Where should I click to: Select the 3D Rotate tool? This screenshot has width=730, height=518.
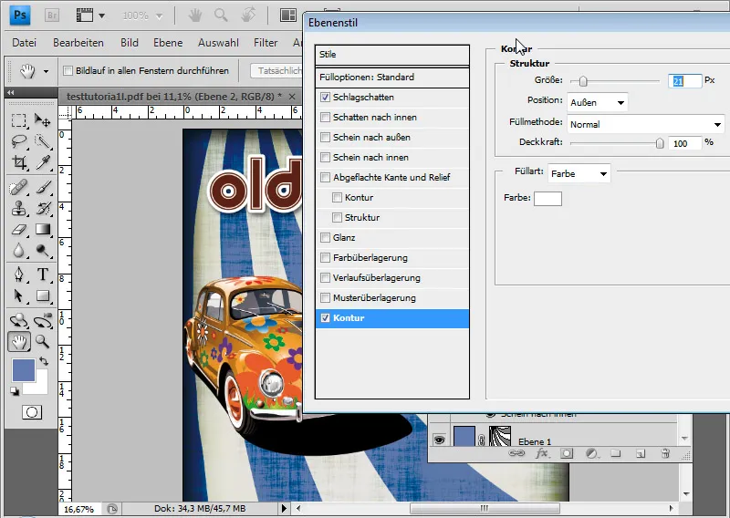point(18,321)
